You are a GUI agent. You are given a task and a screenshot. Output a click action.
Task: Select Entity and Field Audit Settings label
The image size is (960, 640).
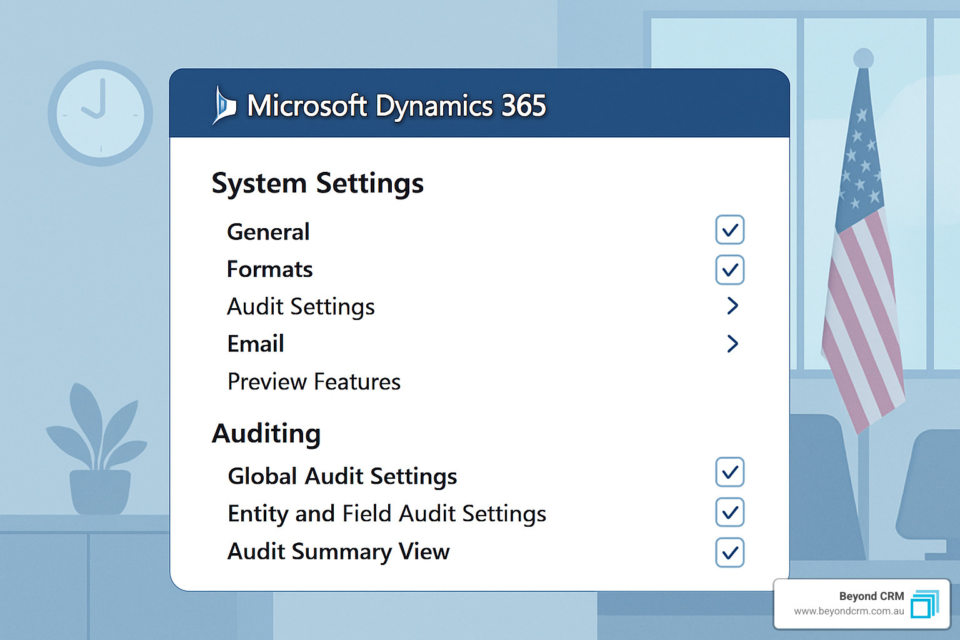click(387, 514)
